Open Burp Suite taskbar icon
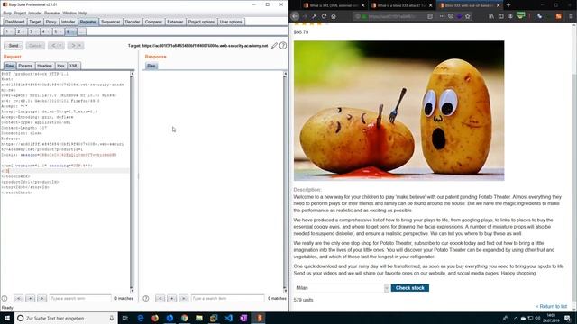 coord(259,318)
